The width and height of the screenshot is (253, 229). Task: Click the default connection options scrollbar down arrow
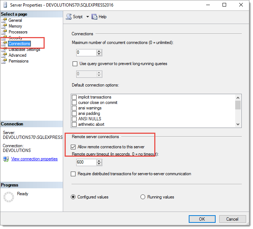tap(238, 124)
